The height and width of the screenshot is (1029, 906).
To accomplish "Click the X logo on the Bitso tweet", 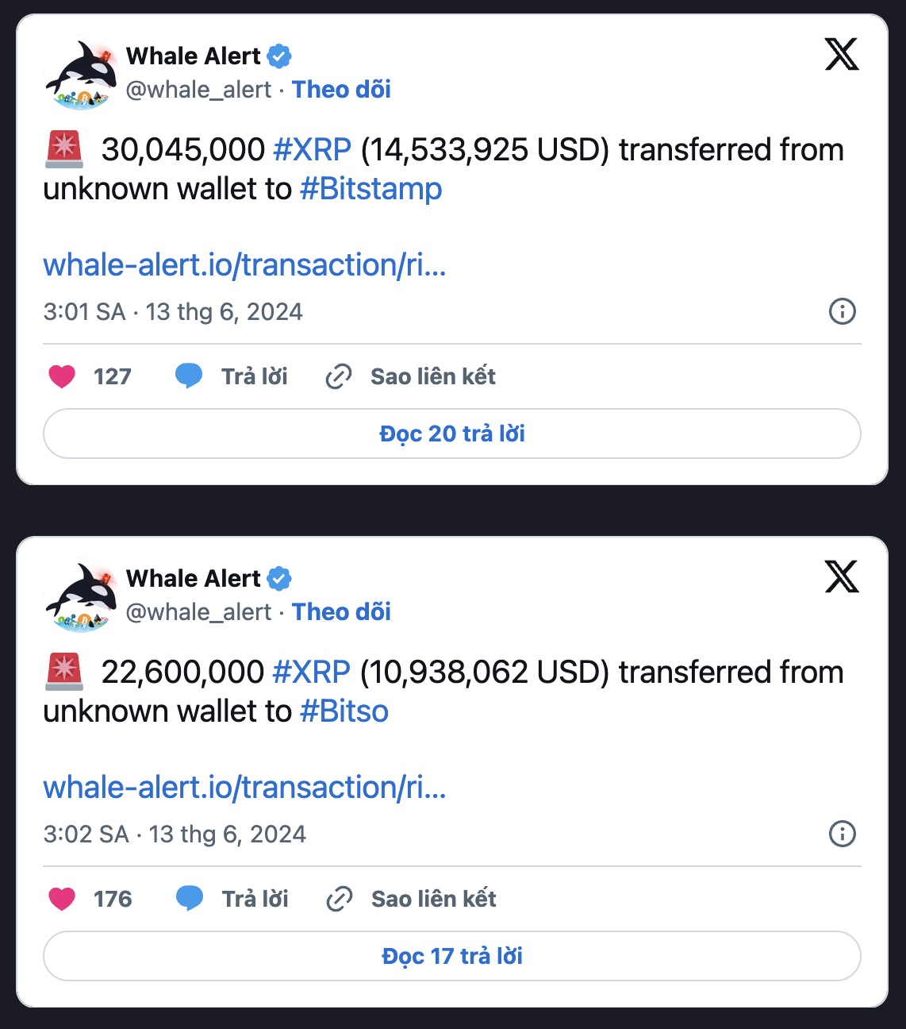I will pos(842,577).
